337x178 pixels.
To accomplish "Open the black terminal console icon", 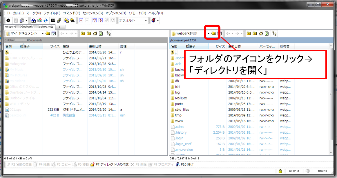I will [53, 21].
